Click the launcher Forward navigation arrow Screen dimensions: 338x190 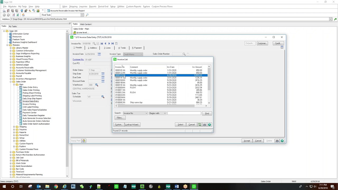click(x=8, y=15)
